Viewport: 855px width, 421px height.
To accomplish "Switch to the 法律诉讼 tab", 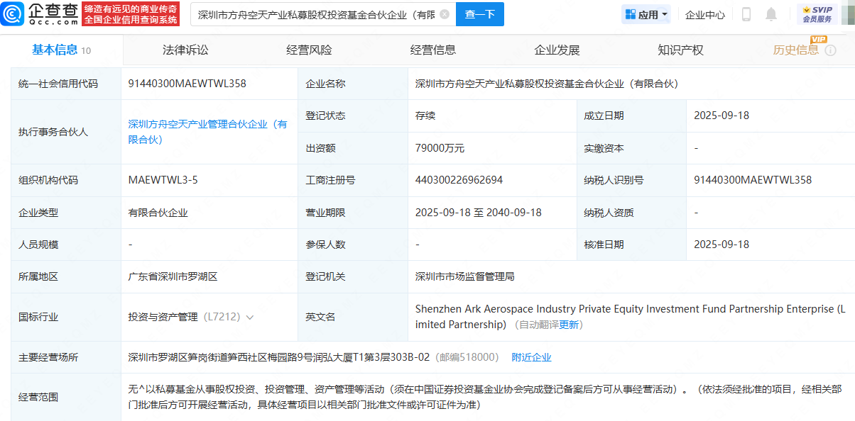I will (x=185, y=50).
